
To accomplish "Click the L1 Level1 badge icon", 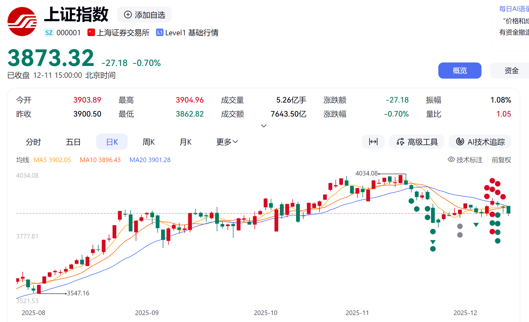I will click(160, 33).
